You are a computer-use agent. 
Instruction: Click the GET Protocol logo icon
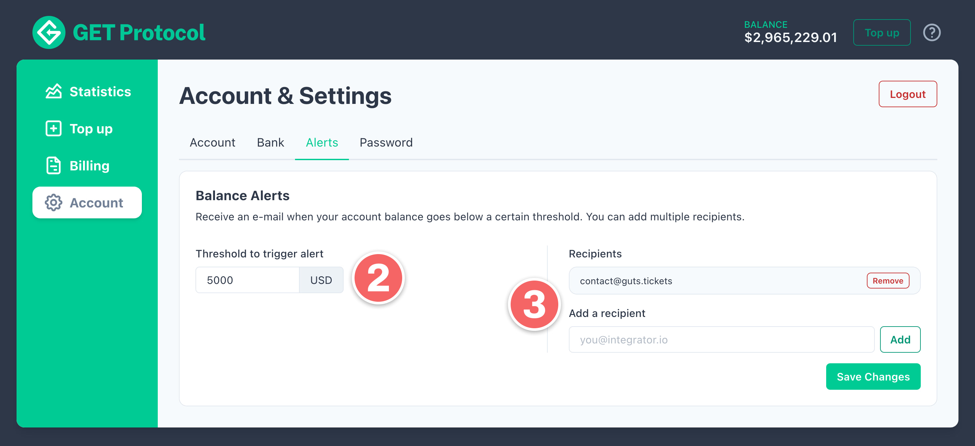click(x=49, y=32)
